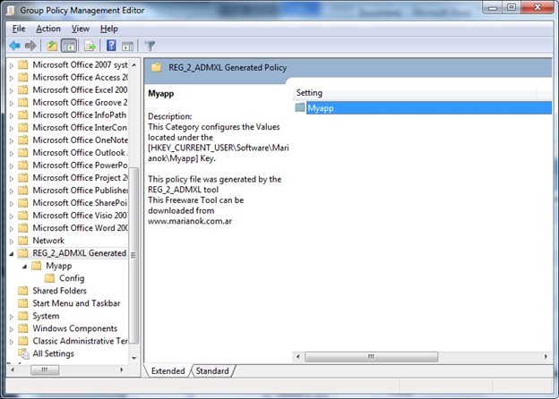This screenshot has height=399, width=559.
Task: Expand the Windows Components node
Action: click(12, 329)
